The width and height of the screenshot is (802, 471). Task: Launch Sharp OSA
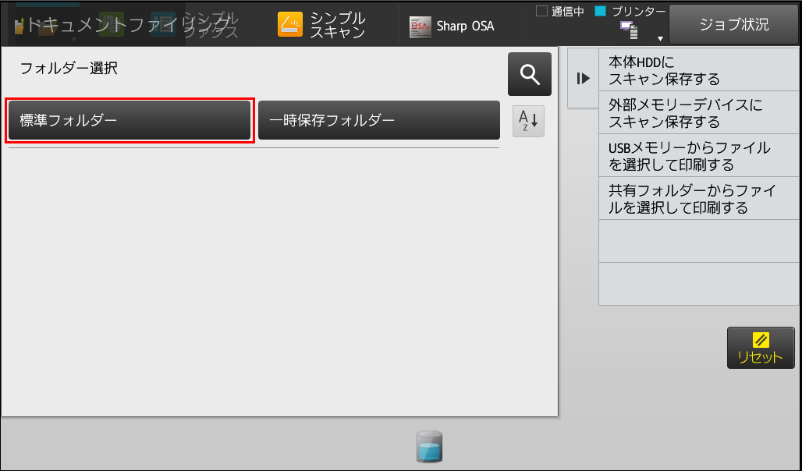coord(452,26)
